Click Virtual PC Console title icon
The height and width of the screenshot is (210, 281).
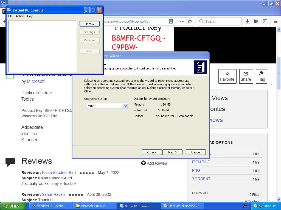(x=9, y=10)
